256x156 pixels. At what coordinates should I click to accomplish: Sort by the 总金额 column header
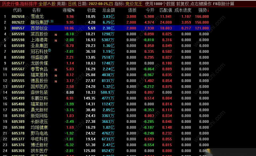[109, 10]
